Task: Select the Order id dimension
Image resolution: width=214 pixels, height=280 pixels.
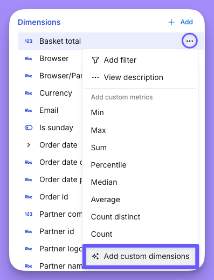Action: (x=54, y=197)
